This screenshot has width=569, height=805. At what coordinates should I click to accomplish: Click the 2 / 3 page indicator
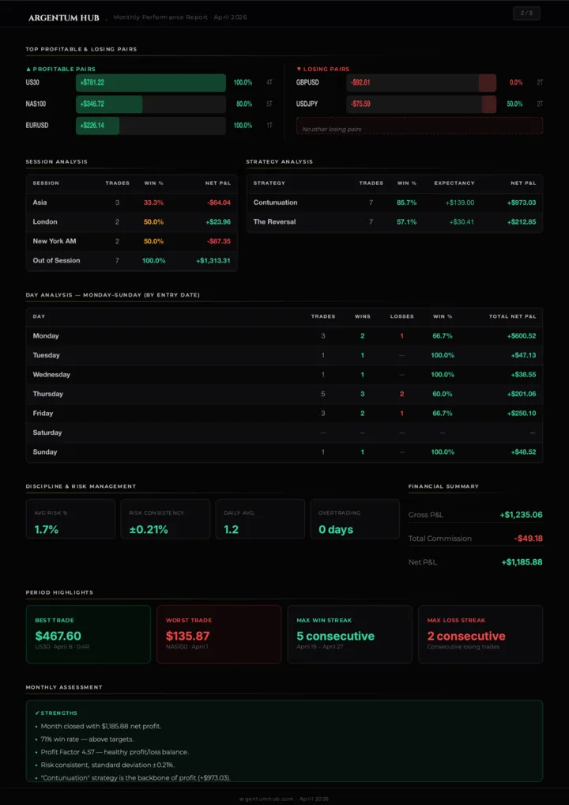coord(526,13)
